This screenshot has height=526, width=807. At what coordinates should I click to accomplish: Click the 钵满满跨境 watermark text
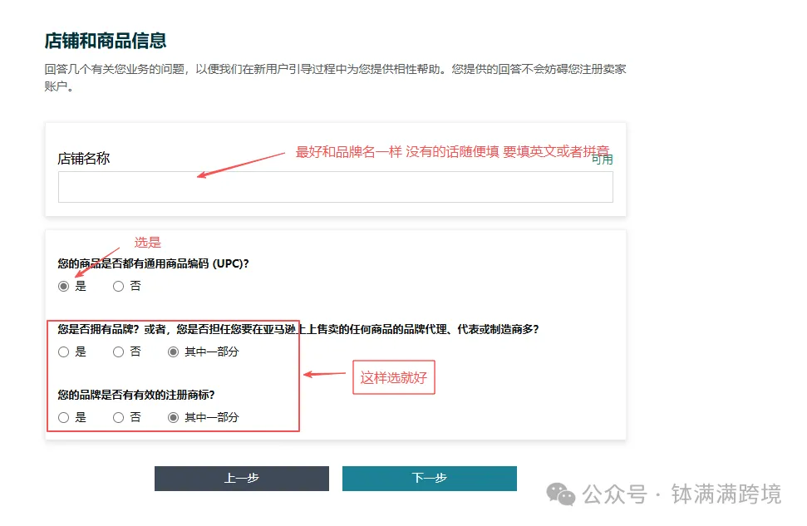pyautogui.click(x=727, y=495)
